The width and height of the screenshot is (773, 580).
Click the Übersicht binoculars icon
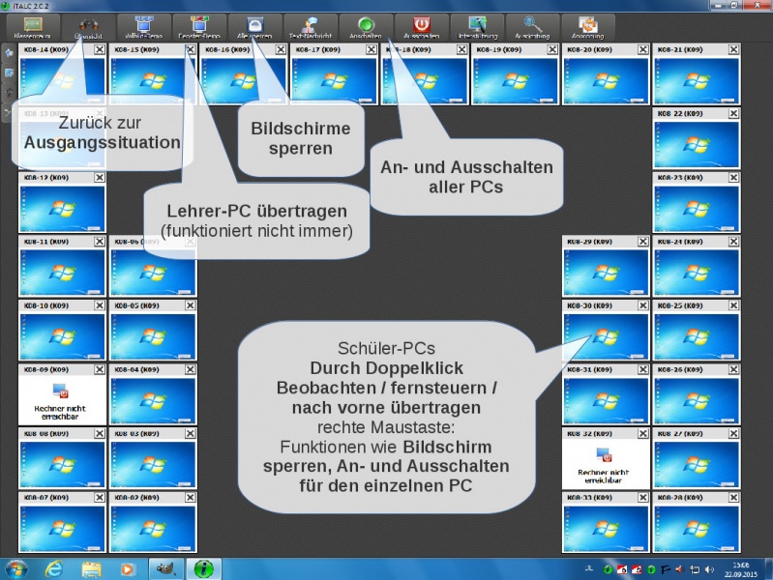point(89,24)
